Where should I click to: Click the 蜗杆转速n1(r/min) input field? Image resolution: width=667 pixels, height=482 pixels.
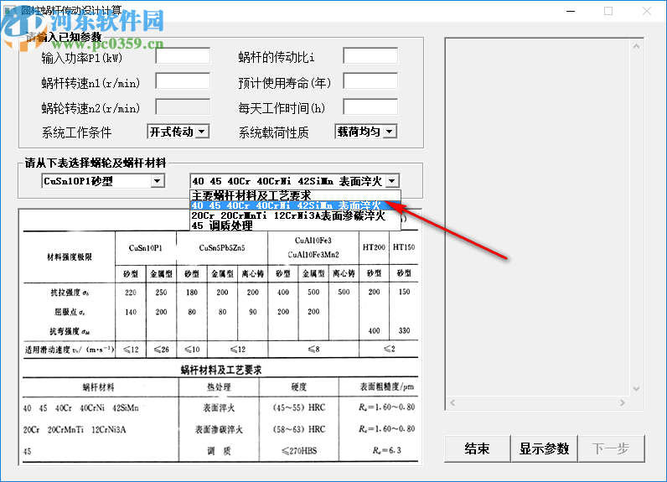point(183,81)
